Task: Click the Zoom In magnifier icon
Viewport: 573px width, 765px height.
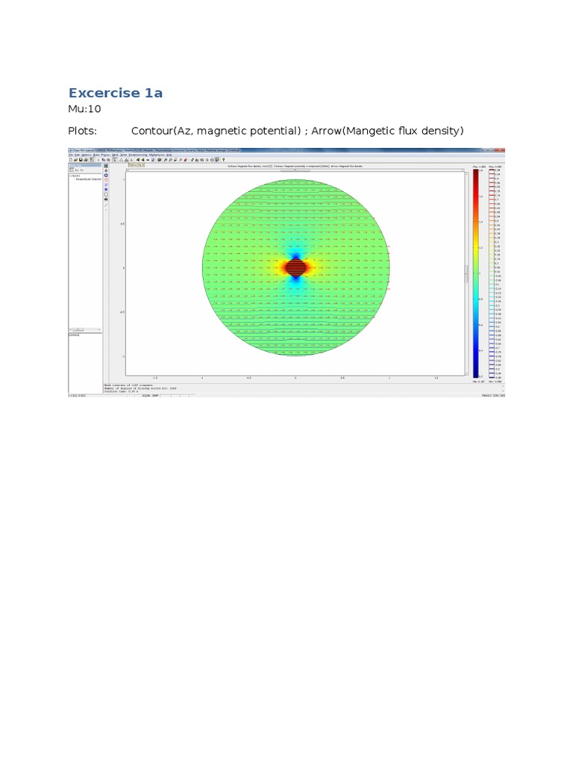Action: (x=165, y=160)
